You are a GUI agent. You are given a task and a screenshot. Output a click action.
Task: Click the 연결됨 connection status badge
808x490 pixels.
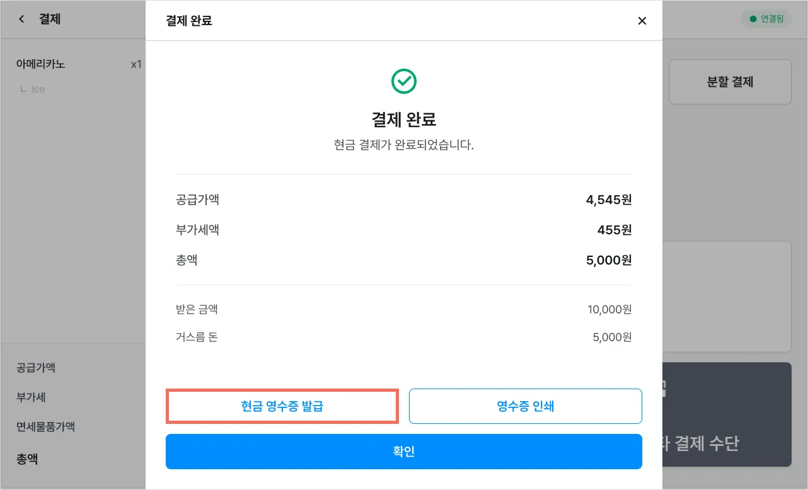766,19
